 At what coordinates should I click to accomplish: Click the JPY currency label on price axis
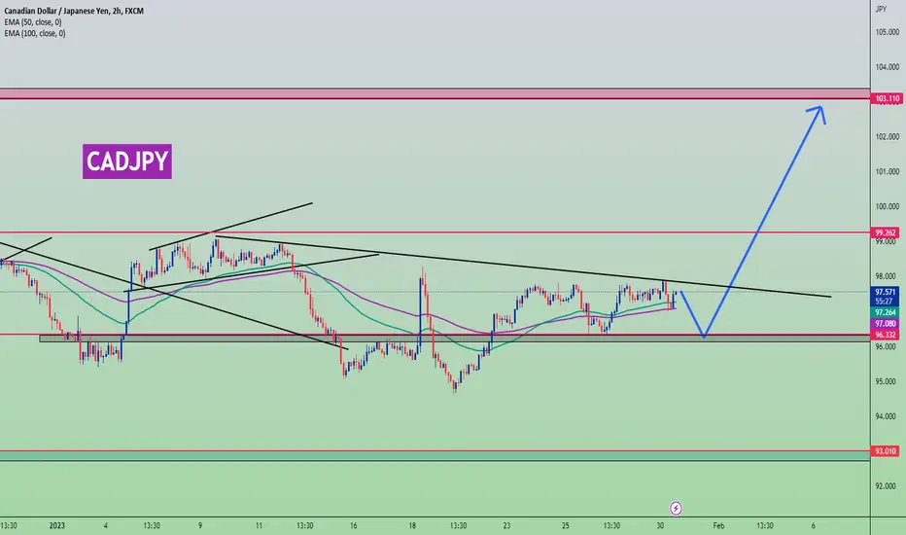point(881,9)
